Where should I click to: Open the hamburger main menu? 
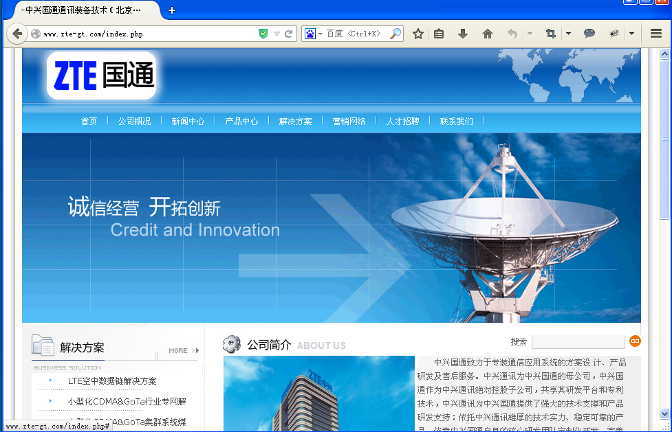(x=656, y=34)
